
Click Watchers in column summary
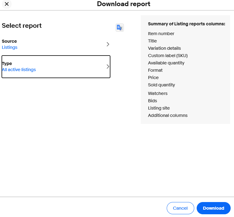(x=158, y=93)
